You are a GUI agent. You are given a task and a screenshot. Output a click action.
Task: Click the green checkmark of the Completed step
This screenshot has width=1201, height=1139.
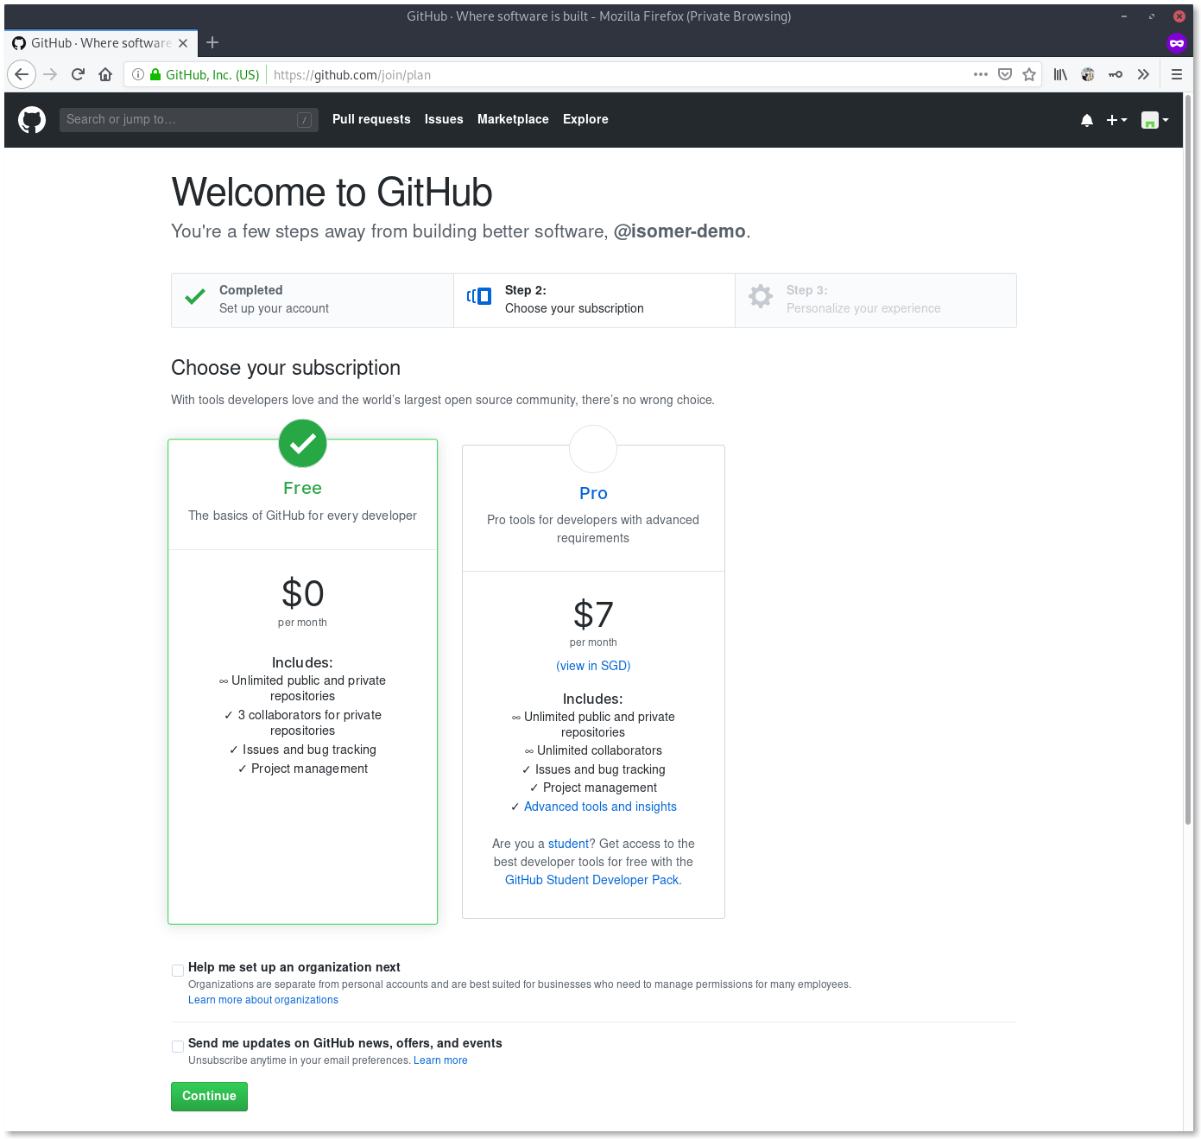[195, 297]
